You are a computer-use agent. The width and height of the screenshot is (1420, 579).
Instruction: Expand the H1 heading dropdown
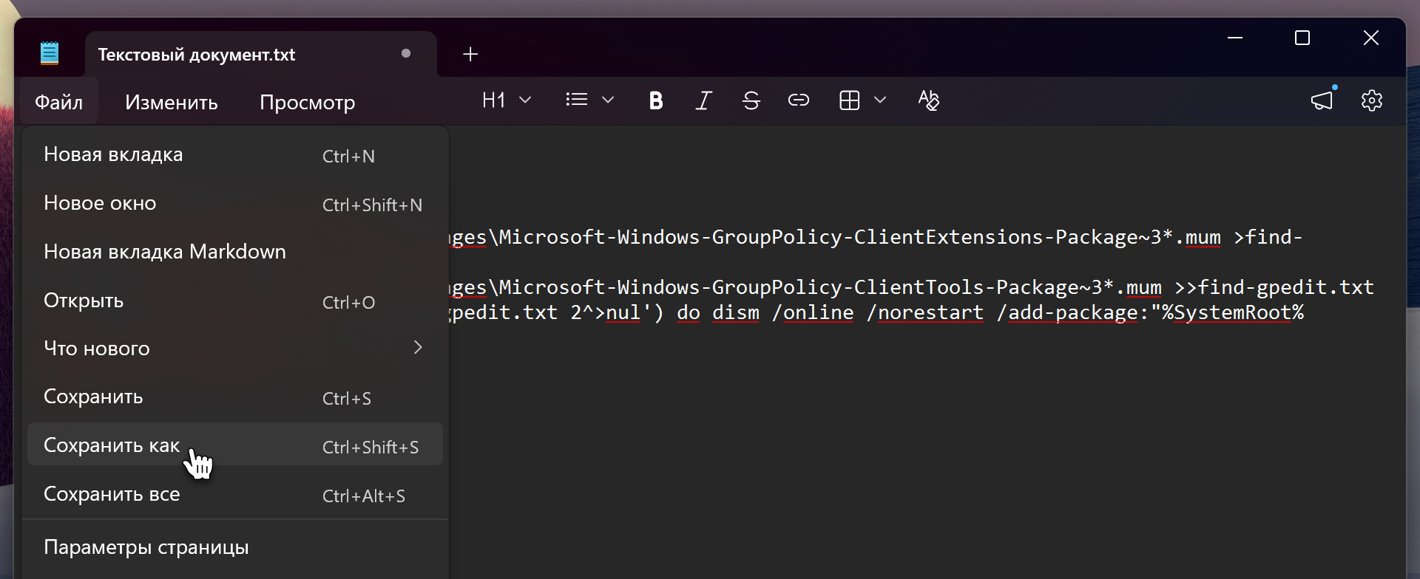pos(525,100)
